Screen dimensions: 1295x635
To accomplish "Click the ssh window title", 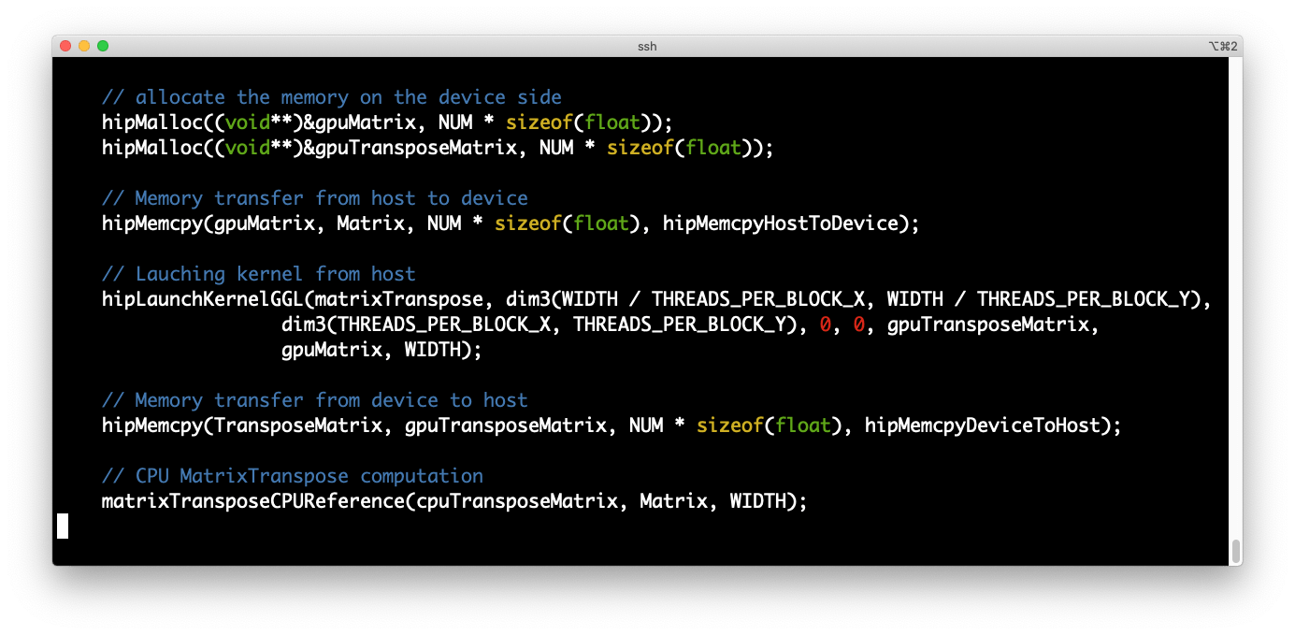I will (x=647, y=46).
